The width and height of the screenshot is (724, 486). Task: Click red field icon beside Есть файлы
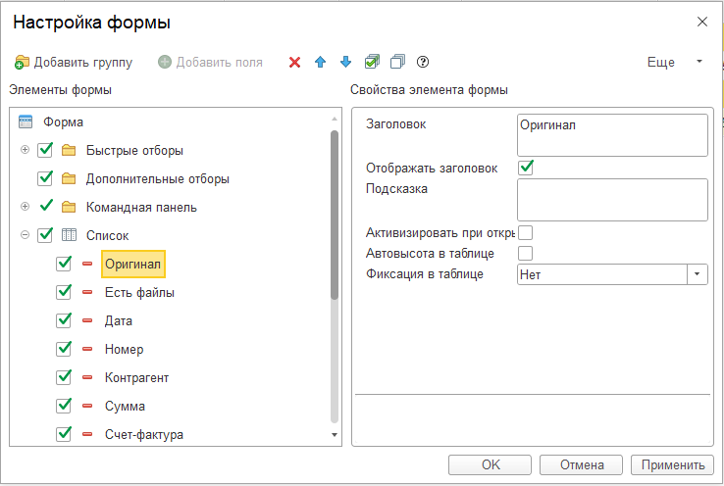click(x=87, y=292)
